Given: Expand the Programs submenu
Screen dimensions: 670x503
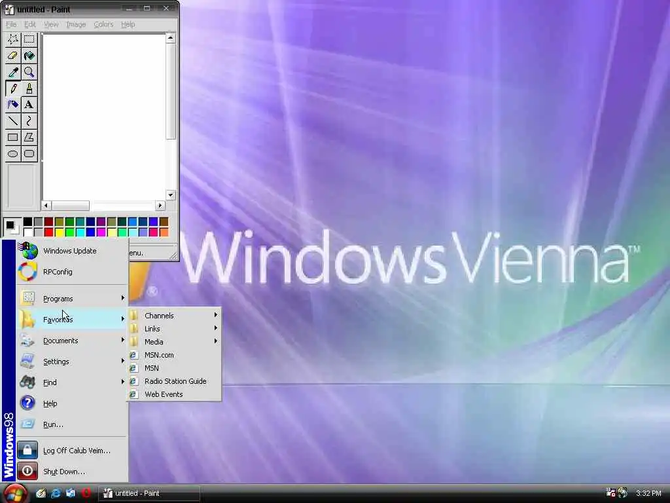Looking at the screenshot, I should (x=72, y=299).
